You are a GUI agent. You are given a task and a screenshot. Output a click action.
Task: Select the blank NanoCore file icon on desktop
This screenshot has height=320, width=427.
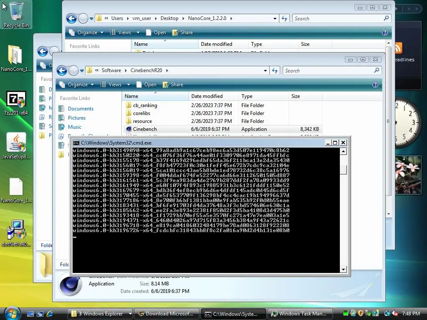tap(16, 190)
